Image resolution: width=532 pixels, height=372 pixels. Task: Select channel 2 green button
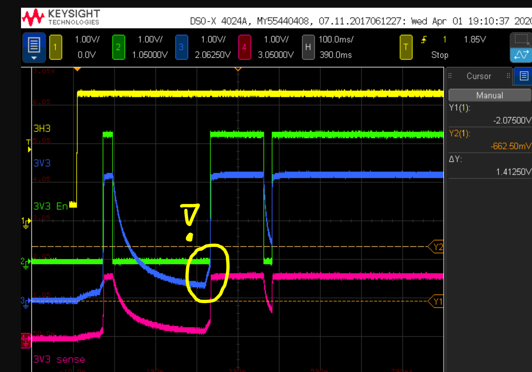[118, 47]
